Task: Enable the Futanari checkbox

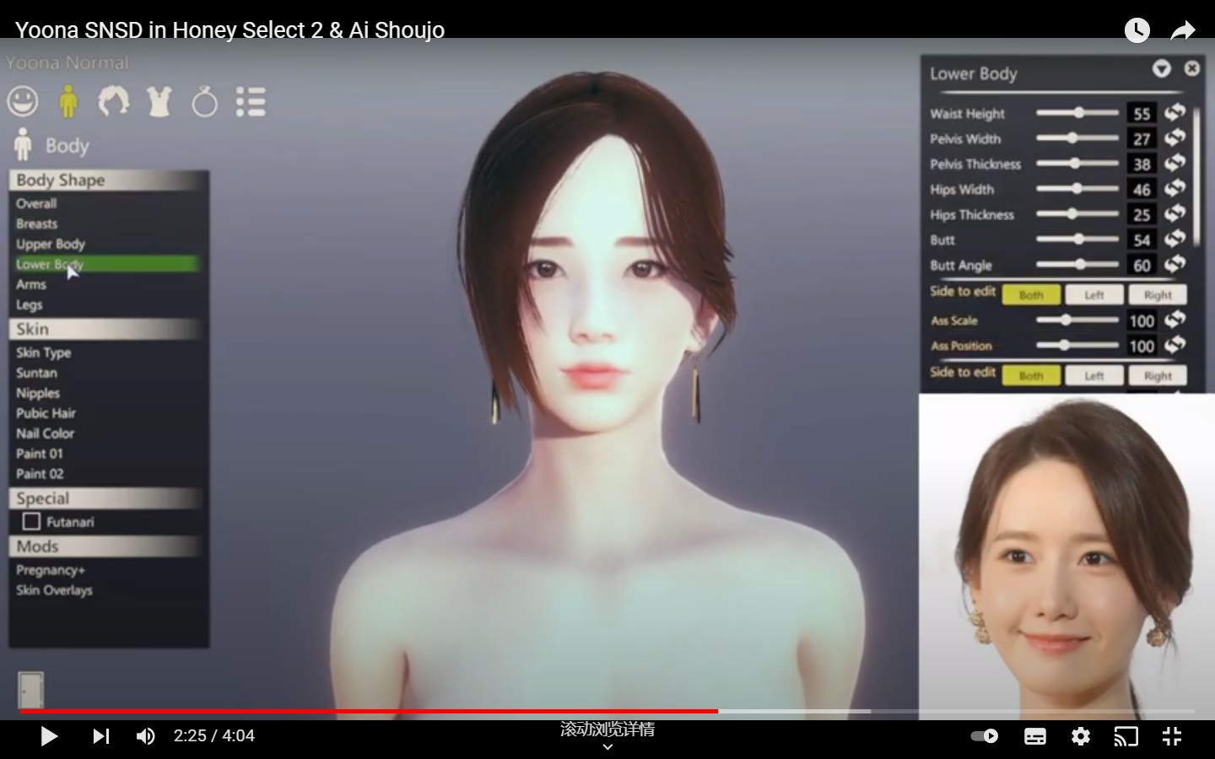Action: [31, 521]
